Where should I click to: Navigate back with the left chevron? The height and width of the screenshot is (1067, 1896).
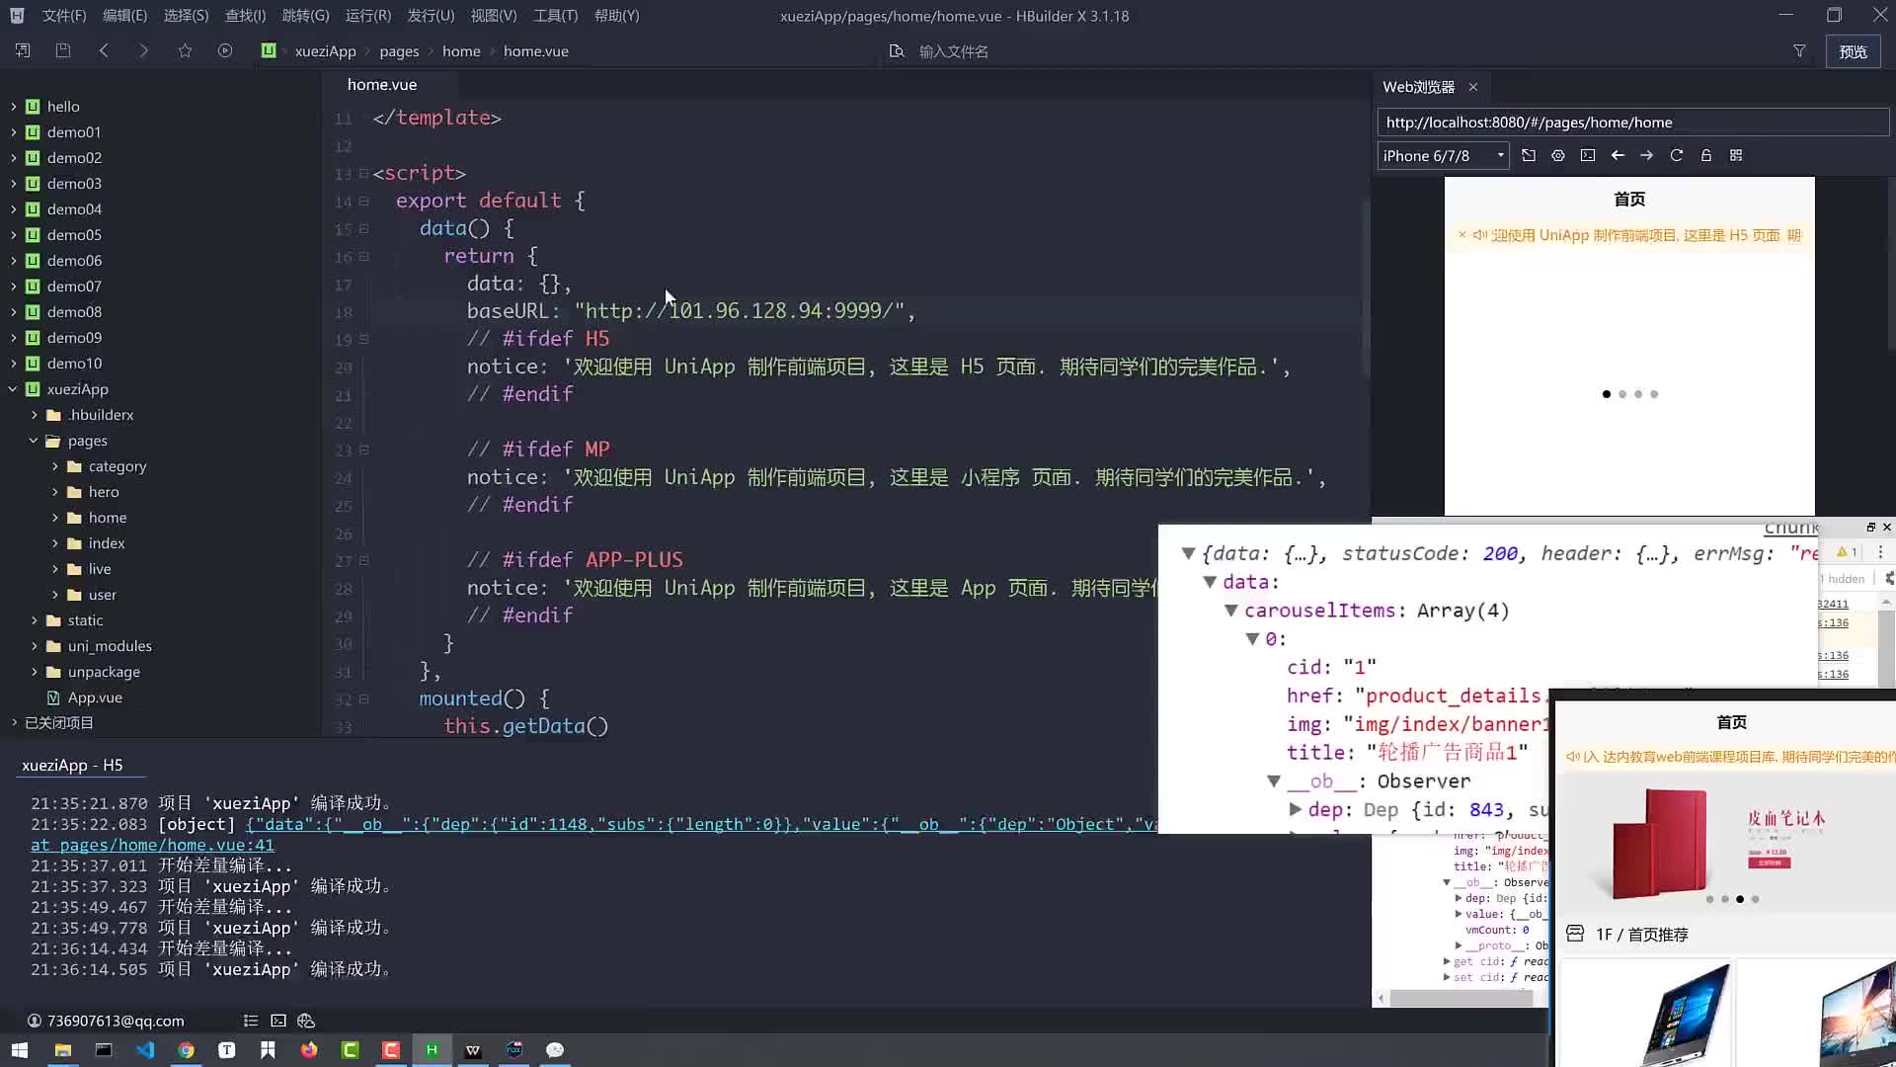click(x=104, y=50)
